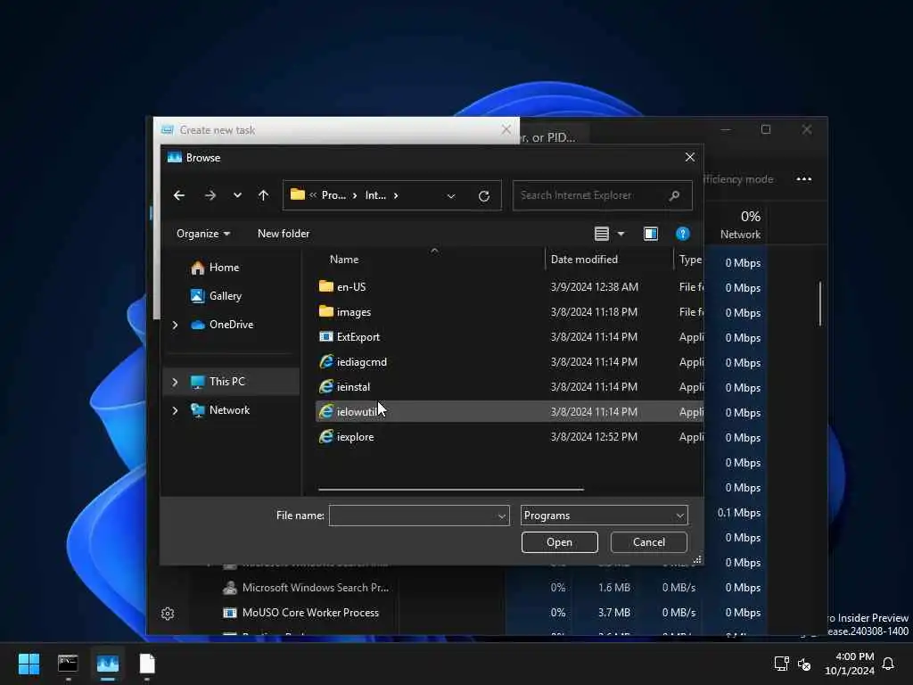Select Gallery in the navigation pane
Image resolution: width=913 pixels, height=685 pixels.
225,296
